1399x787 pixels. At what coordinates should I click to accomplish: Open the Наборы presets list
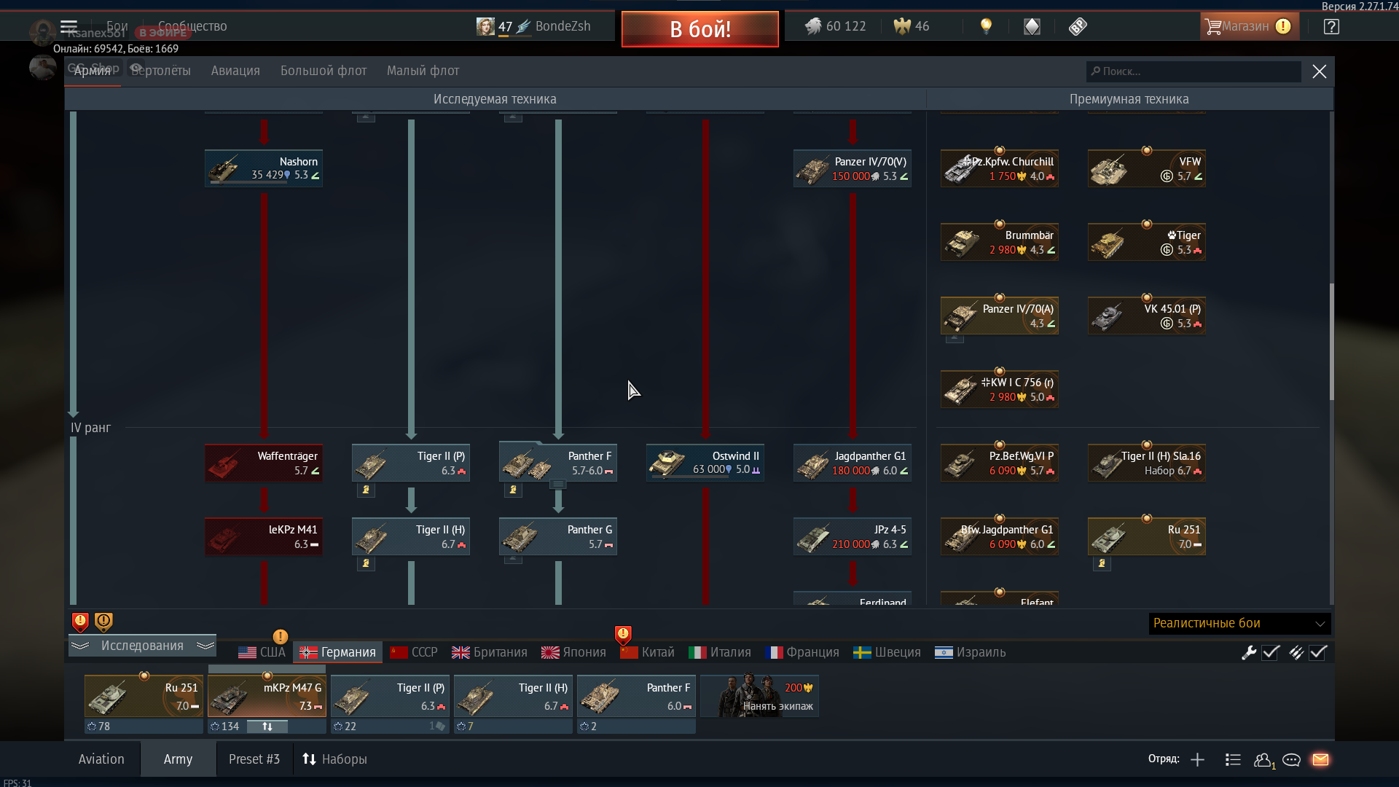tap(334, 759)
